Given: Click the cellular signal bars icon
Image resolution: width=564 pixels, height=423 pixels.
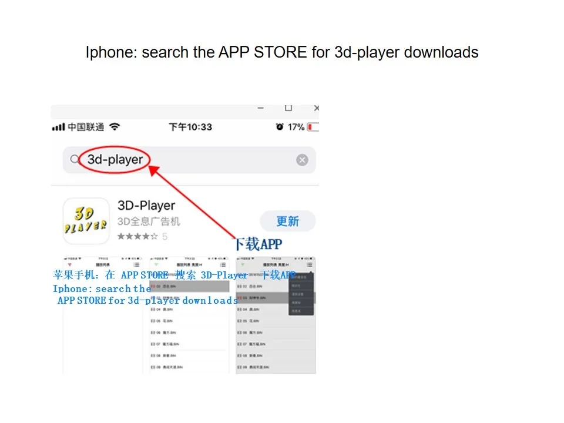Looking at the screenshot, I should click(x=59, y=127).
